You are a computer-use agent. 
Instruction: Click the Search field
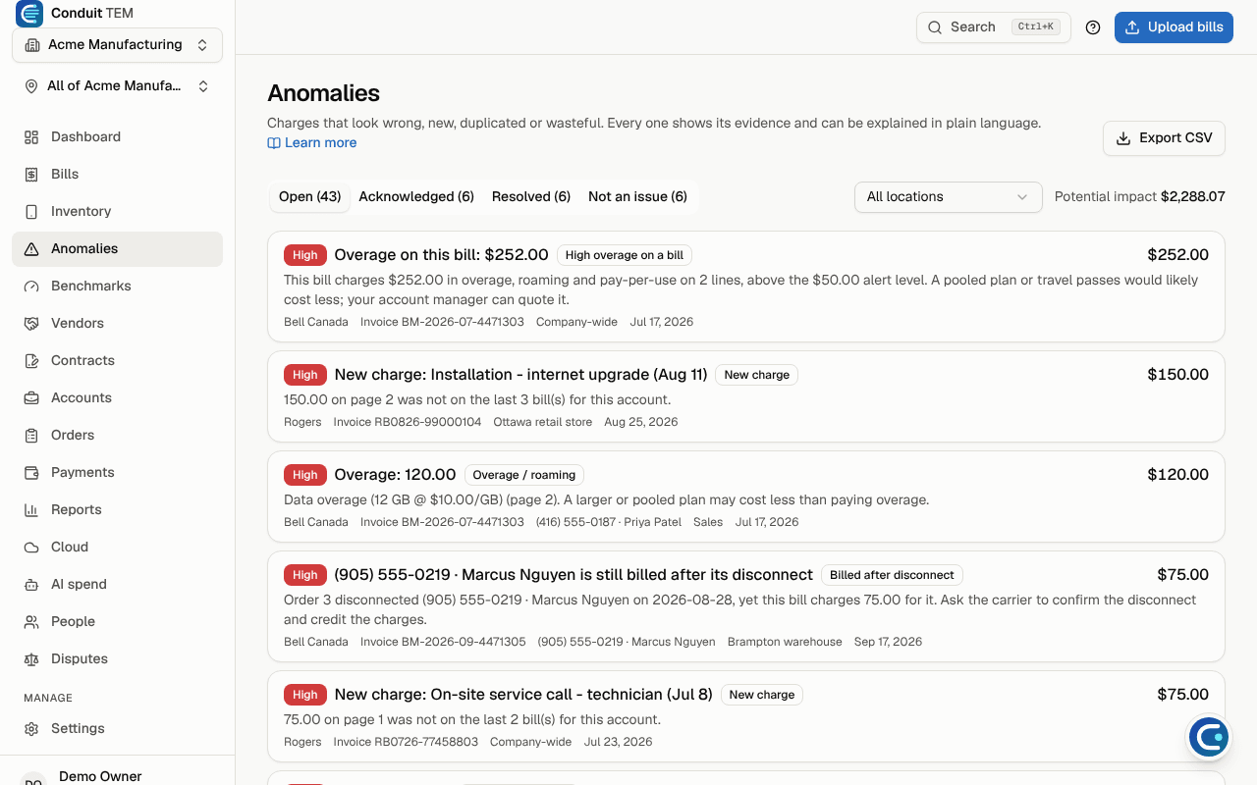pos(994,27)
